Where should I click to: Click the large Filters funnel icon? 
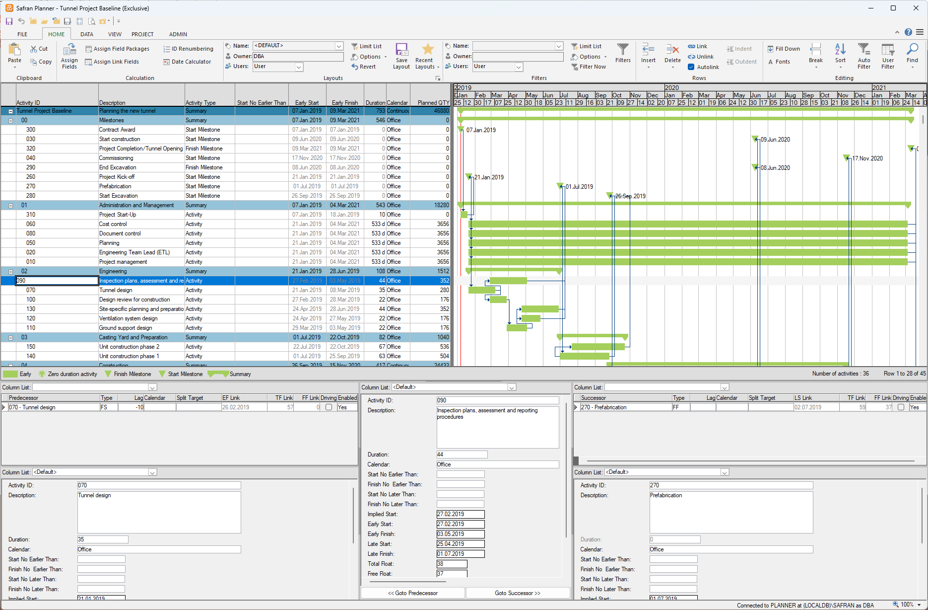click(623, 50)
